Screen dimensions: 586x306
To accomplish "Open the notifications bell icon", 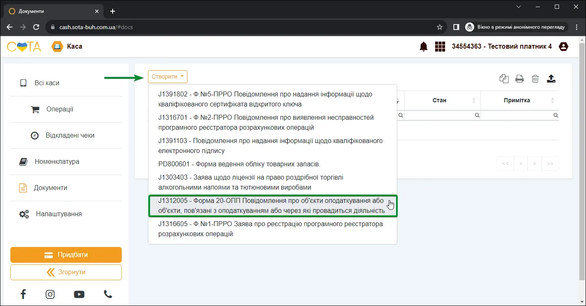I will 423,47.
